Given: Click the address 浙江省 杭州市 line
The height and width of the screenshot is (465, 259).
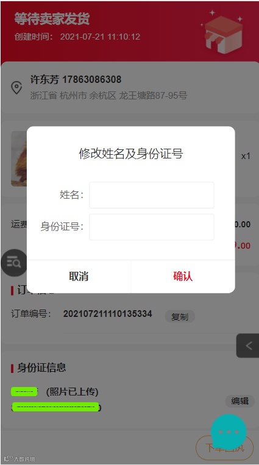Looking at the screenshot, I should coord(108,96).
